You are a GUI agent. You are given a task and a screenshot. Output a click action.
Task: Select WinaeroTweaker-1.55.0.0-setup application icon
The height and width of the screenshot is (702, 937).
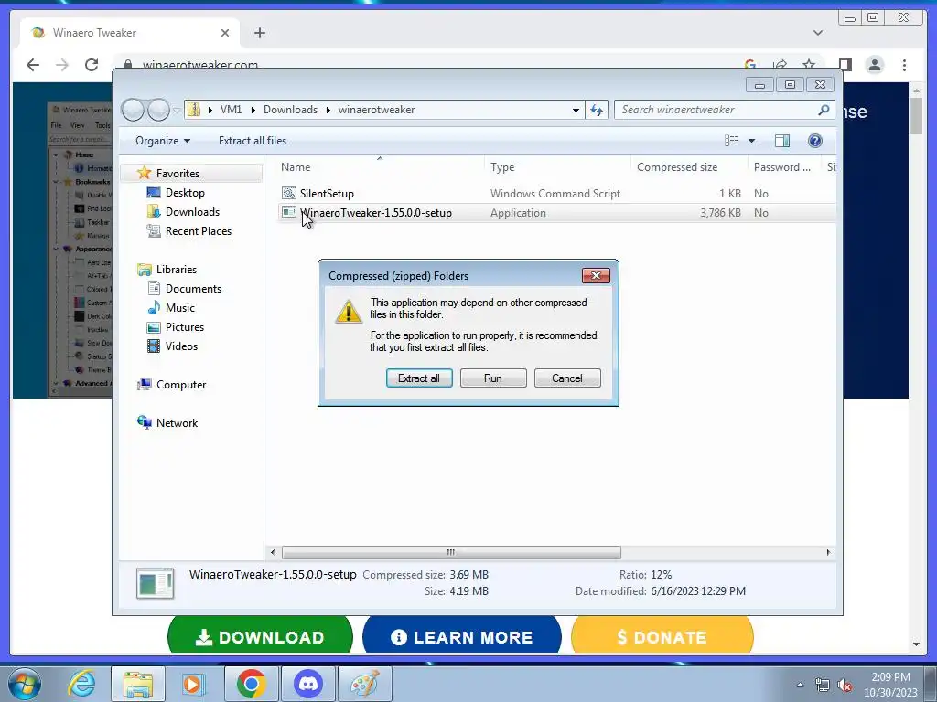tap(288, 212)
